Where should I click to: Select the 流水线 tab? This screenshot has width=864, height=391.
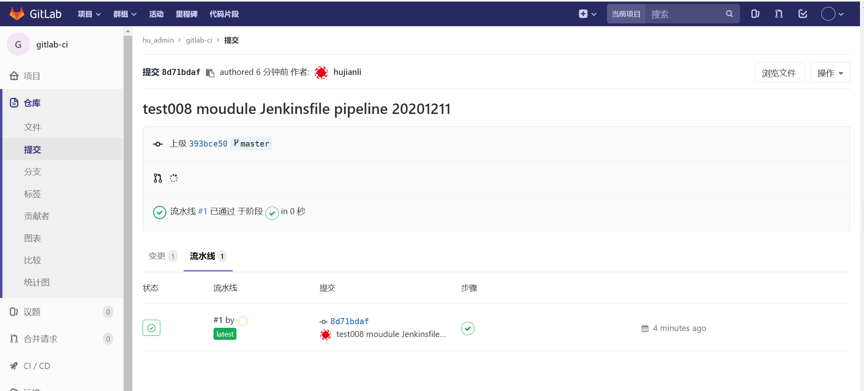click(x=208, y=256)
